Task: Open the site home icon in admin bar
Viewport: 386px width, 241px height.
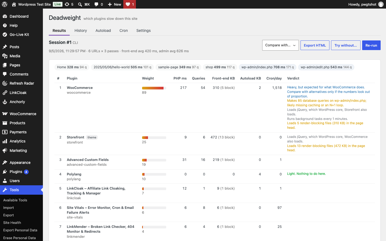Action: point(14,4)
